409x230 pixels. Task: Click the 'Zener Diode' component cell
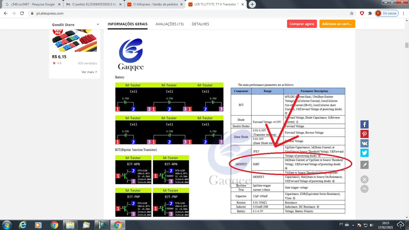(x=241, y=137)
